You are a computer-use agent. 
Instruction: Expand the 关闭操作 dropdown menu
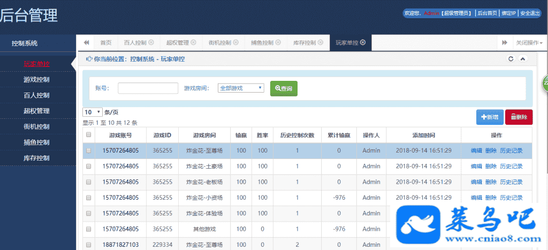[x=529, y=43]
